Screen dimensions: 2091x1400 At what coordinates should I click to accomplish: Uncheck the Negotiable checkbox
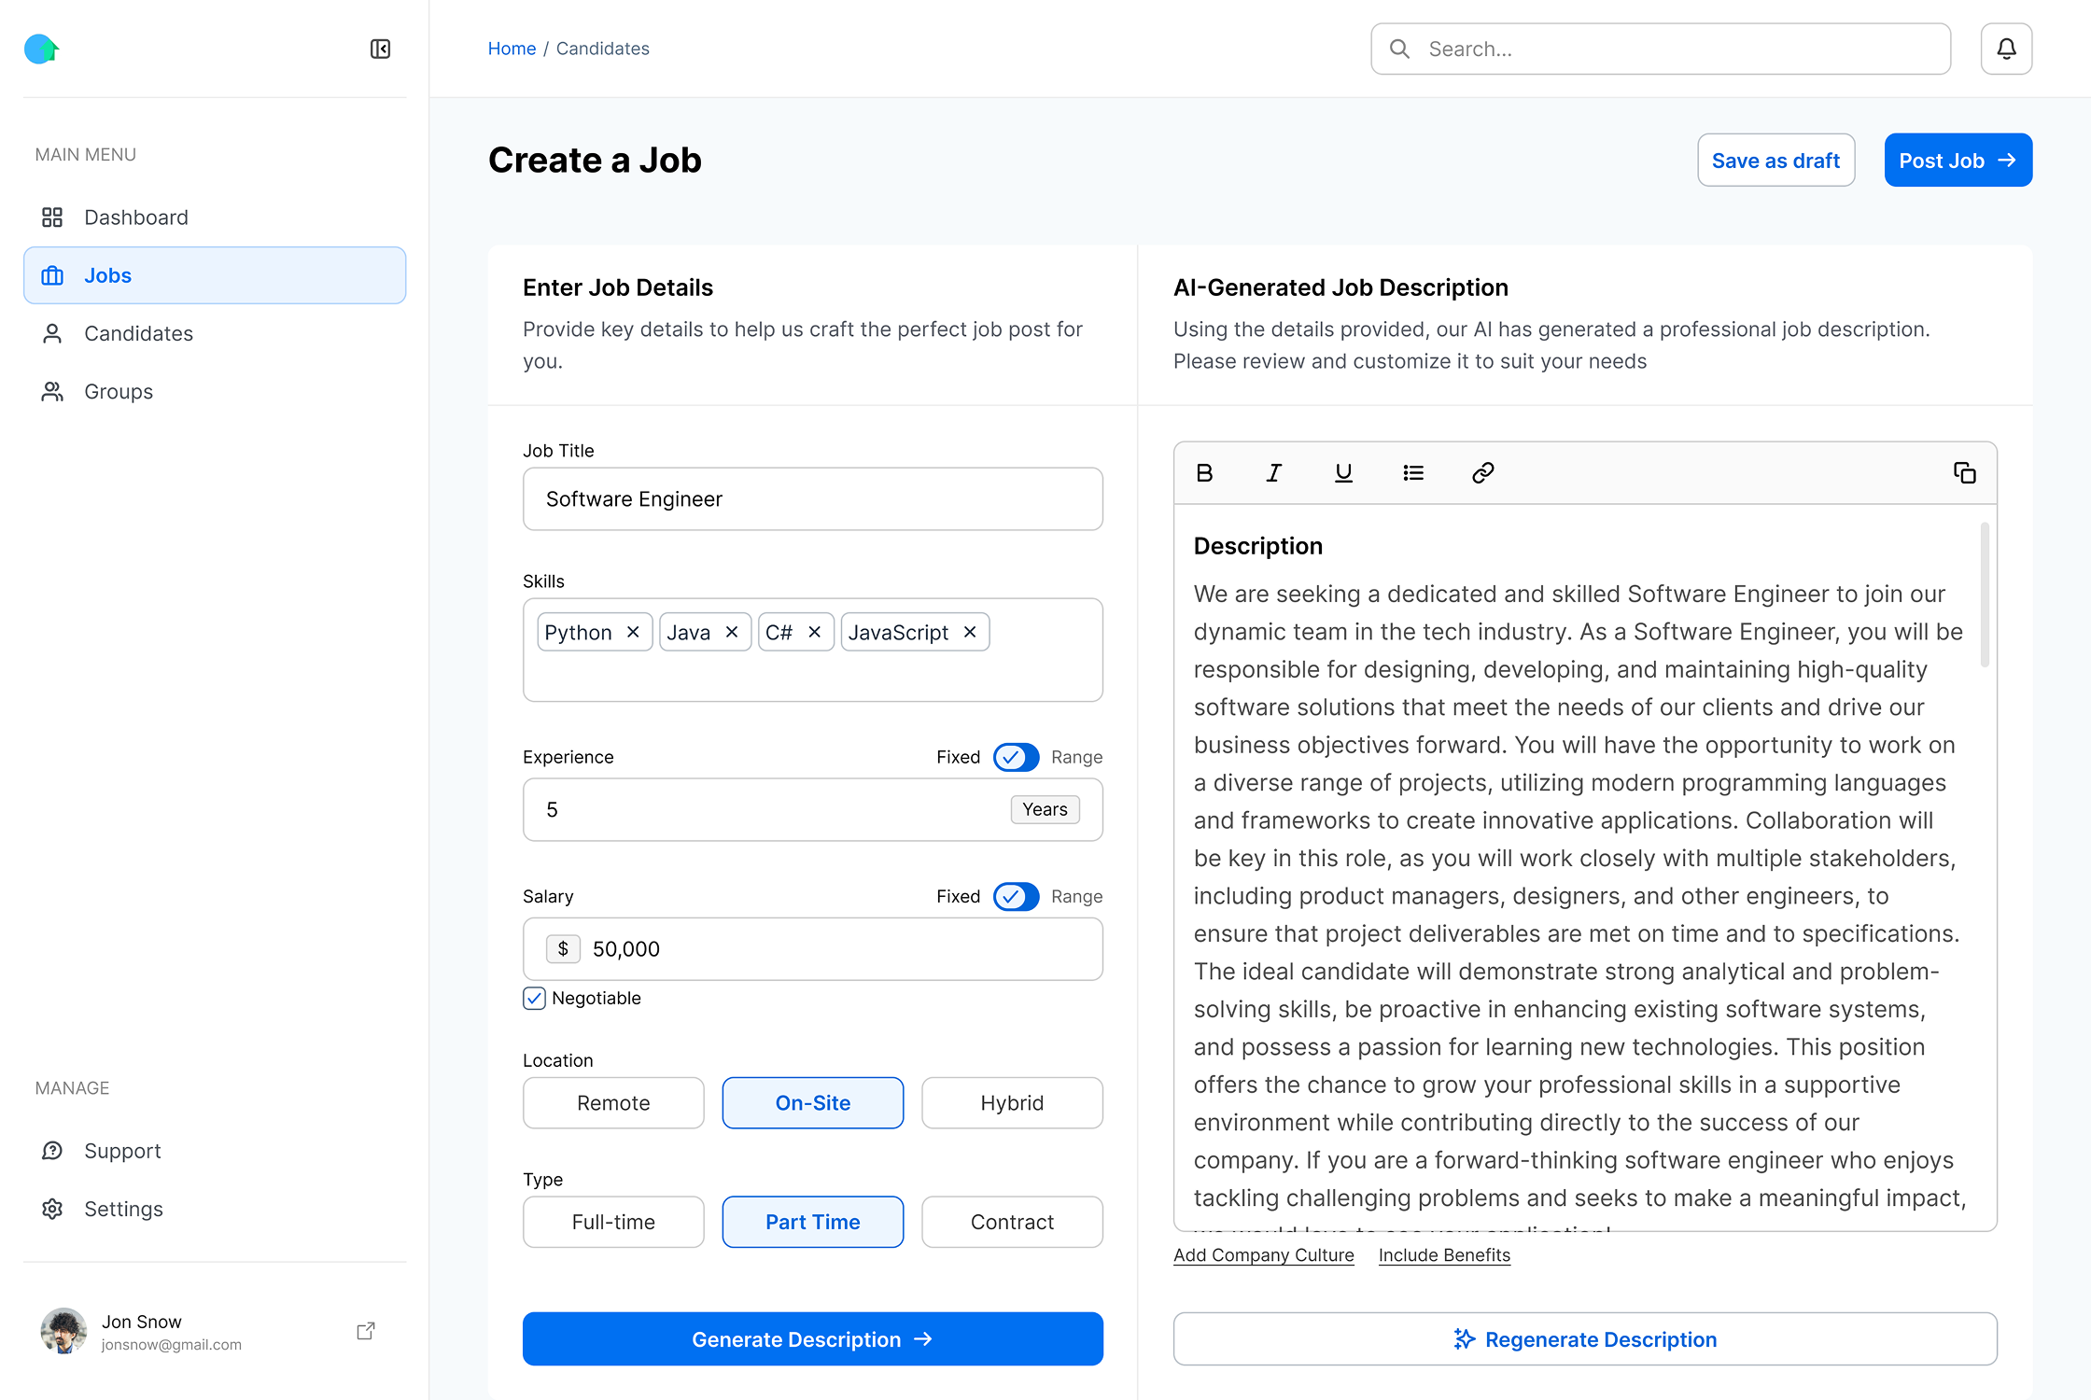(x=533, y=998)
